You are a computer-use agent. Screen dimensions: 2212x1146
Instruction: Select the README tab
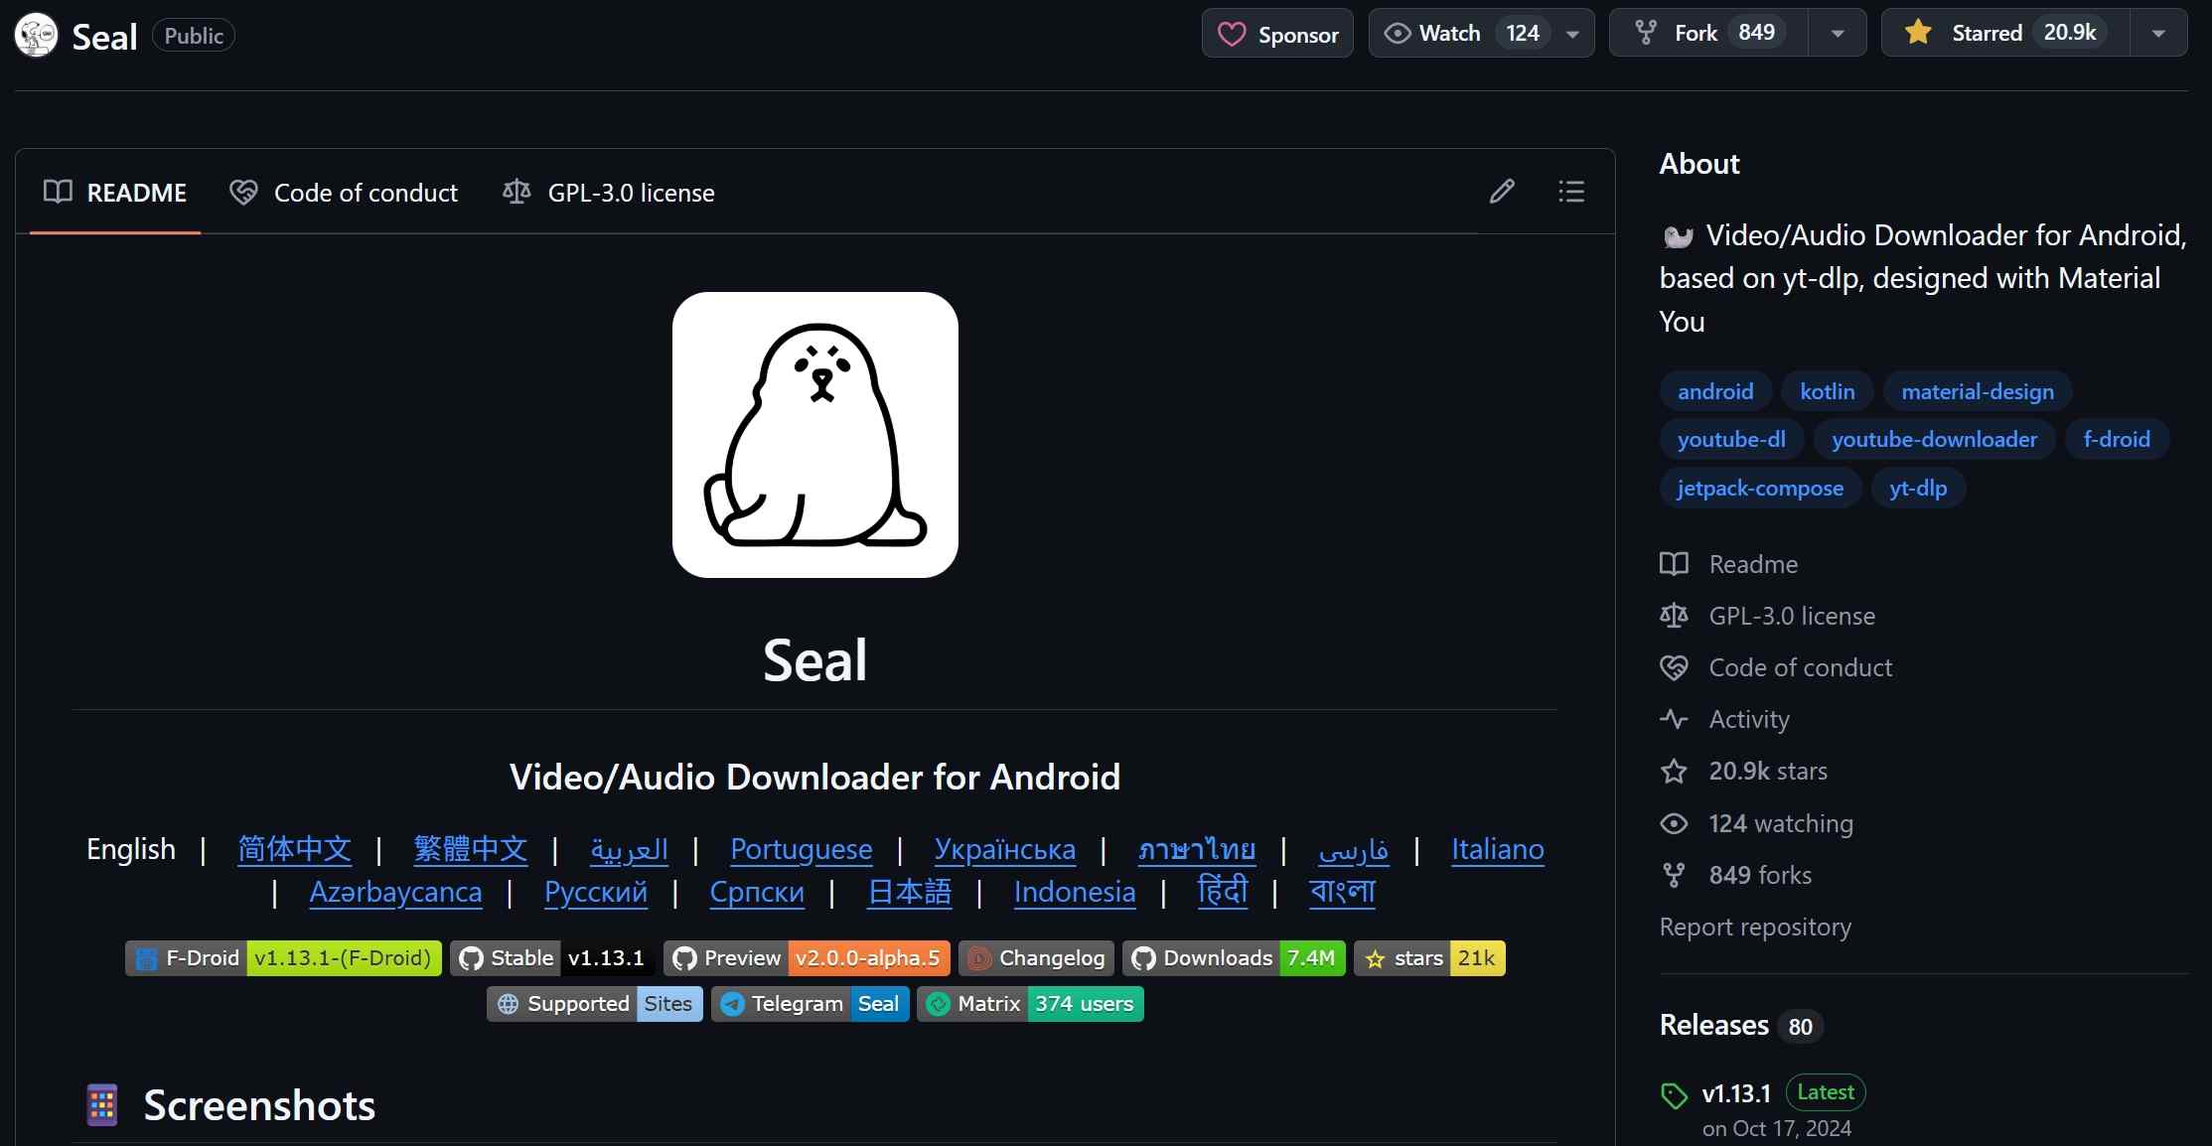coord(115,193)
